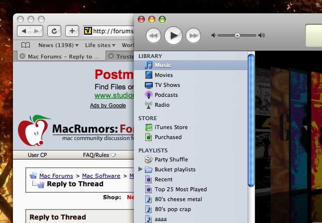This screenshot has height=223, width=322.
Task: Open the Safari bookmarks book icon
Action: (26, 45)
